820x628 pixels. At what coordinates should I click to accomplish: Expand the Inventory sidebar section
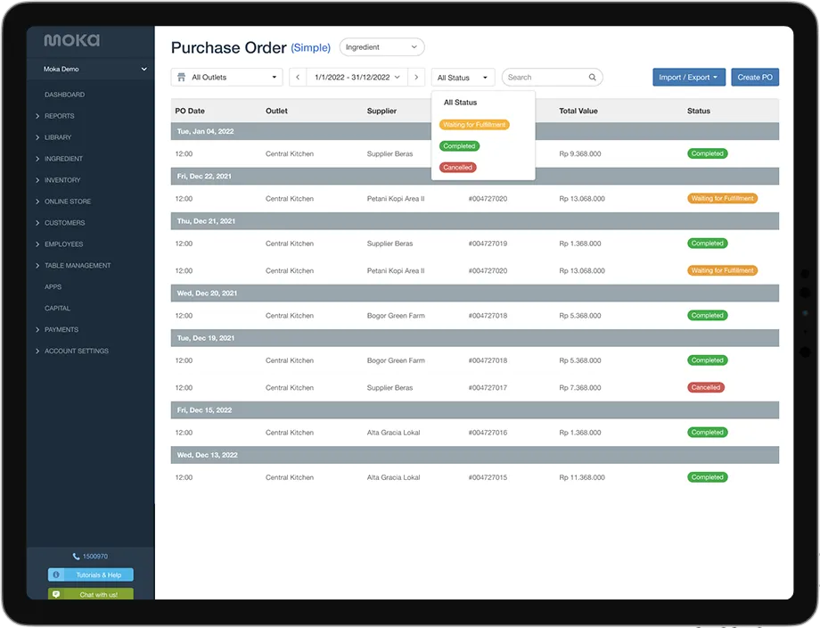tap(62, 180)
